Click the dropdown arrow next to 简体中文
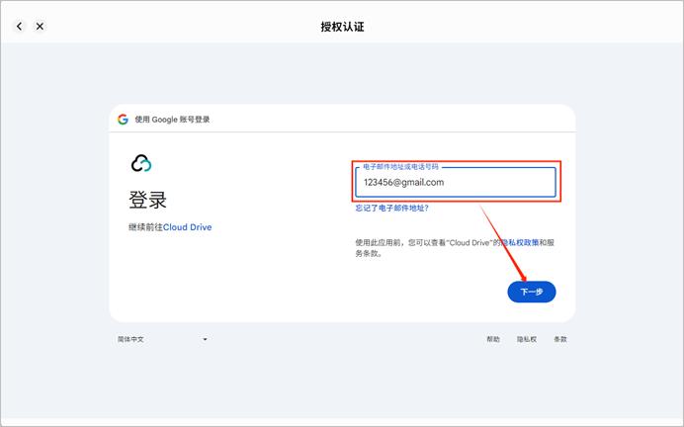 coord(205,339)
